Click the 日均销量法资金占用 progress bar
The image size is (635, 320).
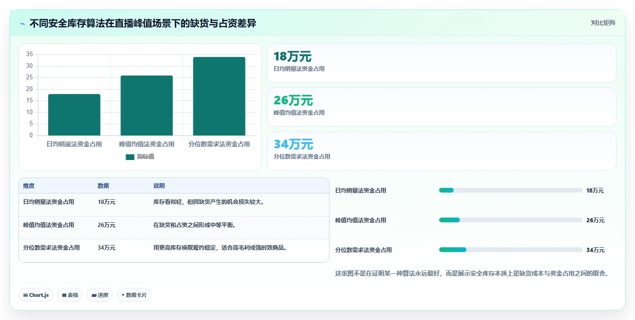511,190
